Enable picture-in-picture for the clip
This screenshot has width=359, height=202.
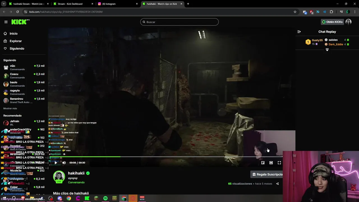263,163
